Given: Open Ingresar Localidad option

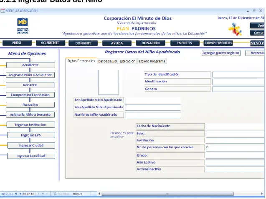Looking at the screenshot, I should (31, 156).
